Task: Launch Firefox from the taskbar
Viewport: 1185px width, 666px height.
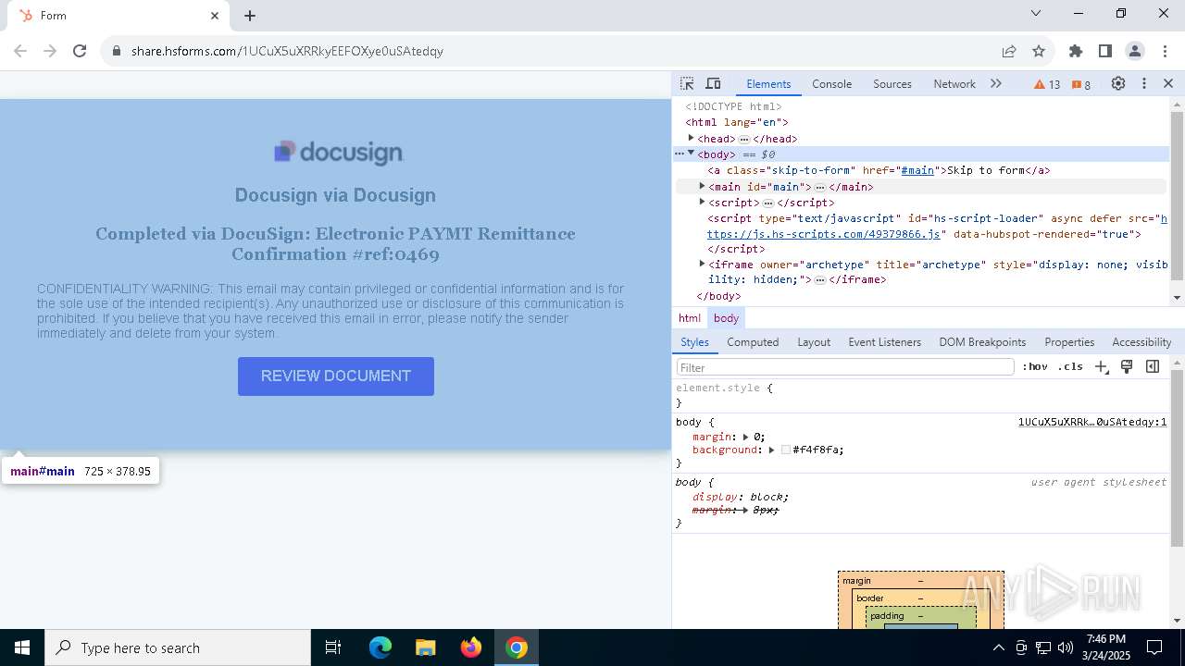Action: [x=471, y=647]
